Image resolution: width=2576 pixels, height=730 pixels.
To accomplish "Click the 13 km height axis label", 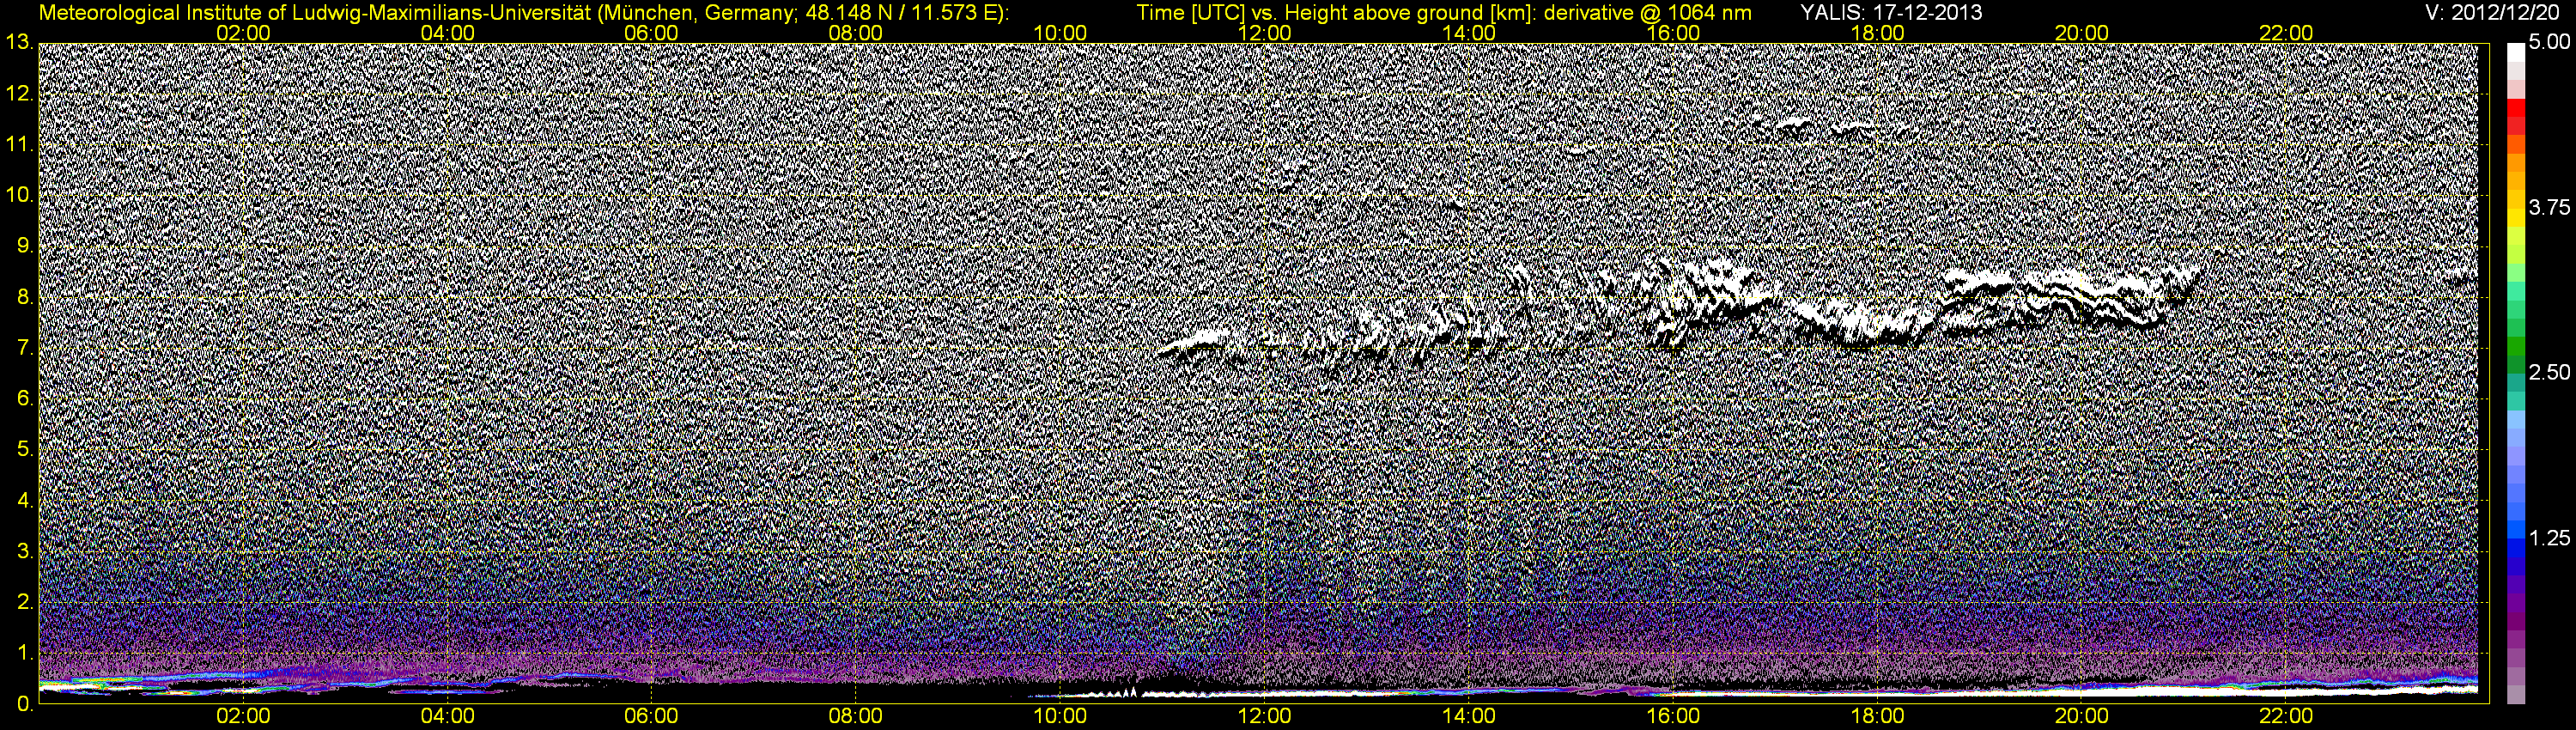I will pos(18,42).
